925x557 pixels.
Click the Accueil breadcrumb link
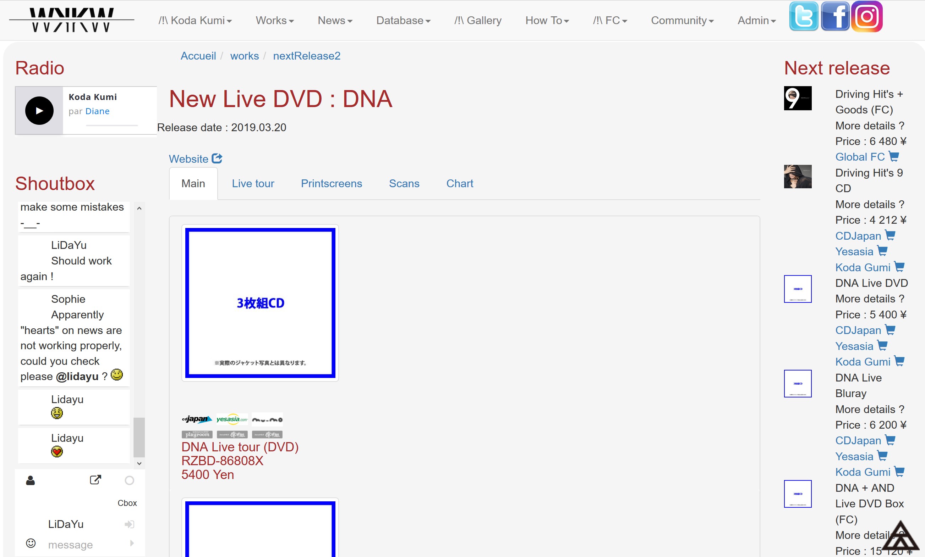click(x=198, y=56)
